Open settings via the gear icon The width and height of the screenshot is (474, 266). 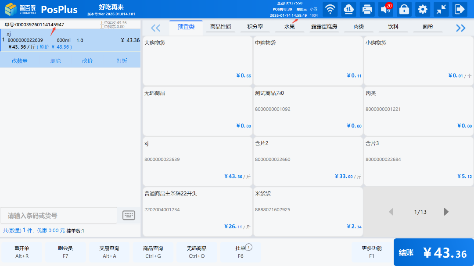coord(423,9)
